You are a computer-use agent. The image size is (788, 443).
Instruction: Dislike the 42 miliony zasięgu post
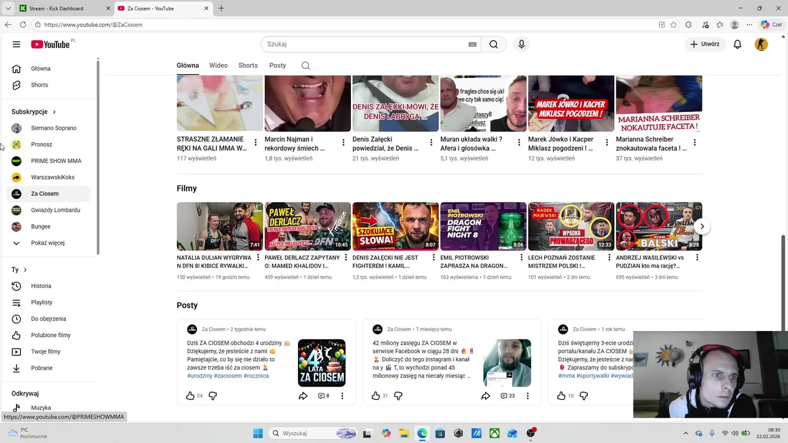[x=398, y=396]
